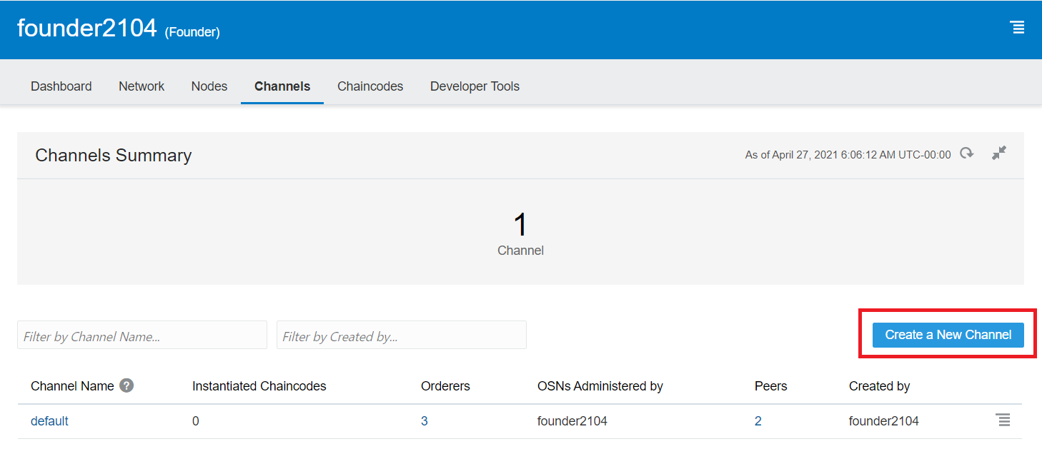The height and width of the screenshot is (449, 1042).
Task: Click the Filter by Channel Name field
Action: [142, 336]
